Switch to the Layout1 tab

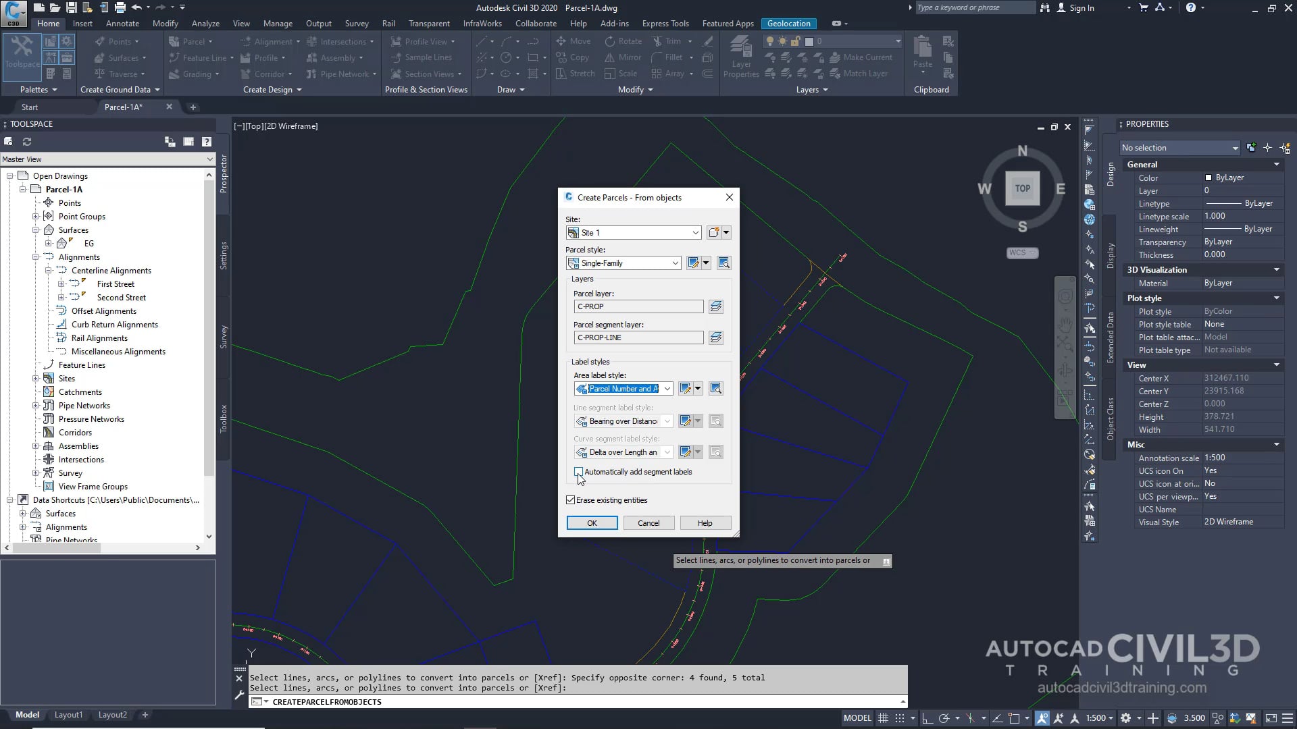(x=68, y=714)
